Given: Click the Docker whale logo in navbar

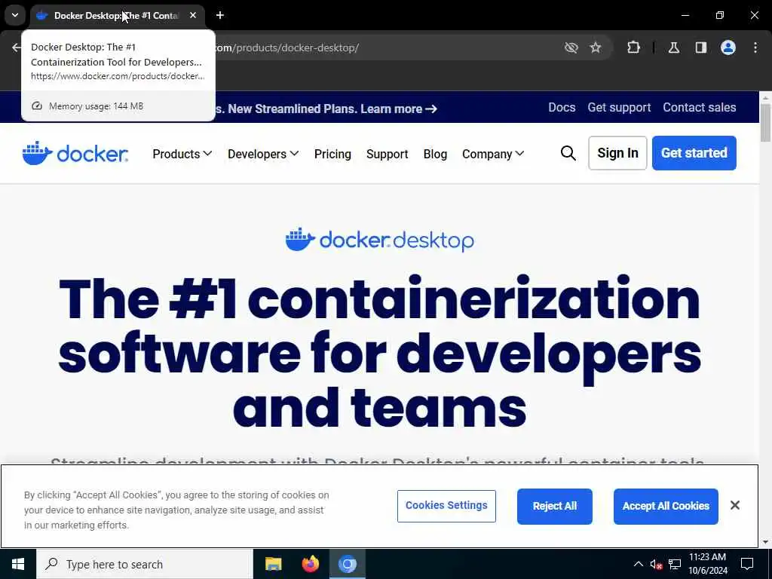Looking at the screenshot, I should (75, 154).
